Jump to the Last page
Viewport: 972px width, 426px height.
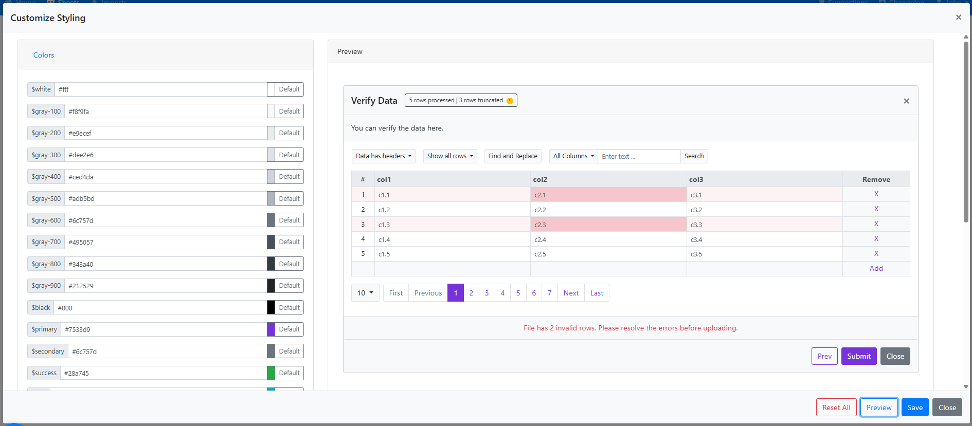[x=597, y=293]
